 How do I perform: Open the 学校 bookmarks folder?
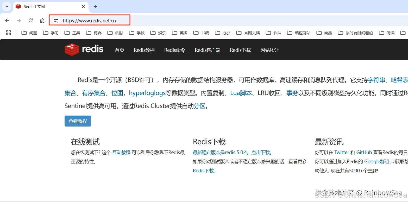click(x=137, y=33)
